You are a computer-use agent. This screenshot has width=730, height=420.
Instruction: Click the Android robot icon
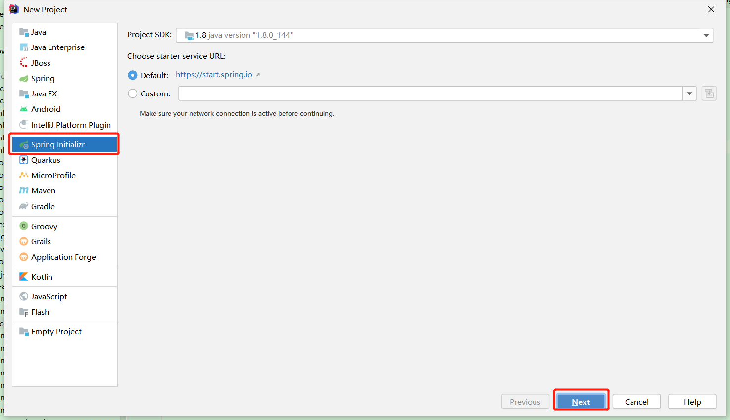pyautogui.click(x=24, y=109)
